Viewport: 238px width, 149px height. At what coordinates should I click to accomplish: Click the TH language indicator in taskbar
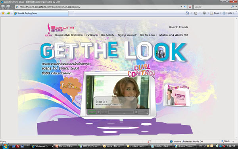tap(200, 146)
